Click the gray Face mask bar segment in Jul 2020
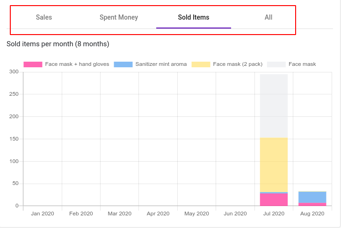Image resolution: width=341 pixels, height=228 pixels. 274,106
